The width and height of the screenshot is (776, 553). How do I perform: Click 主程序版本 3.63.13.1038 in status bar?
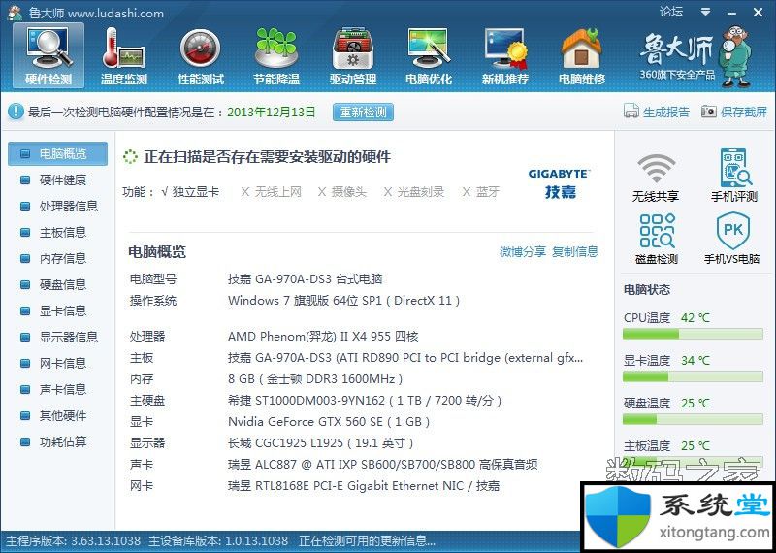73,540
